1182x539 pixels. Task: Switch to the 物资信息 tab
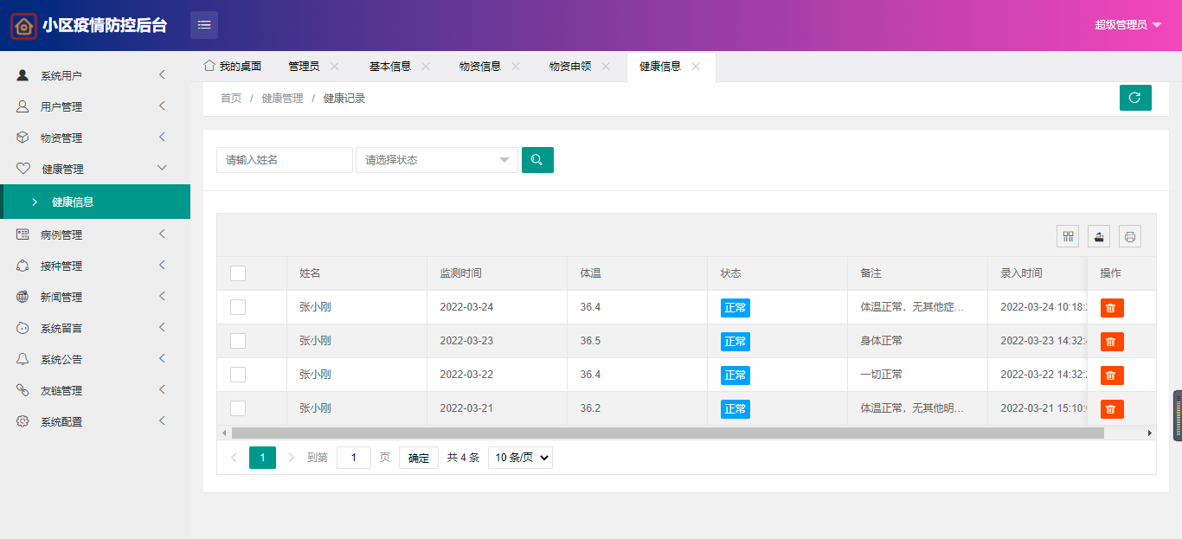480,67
